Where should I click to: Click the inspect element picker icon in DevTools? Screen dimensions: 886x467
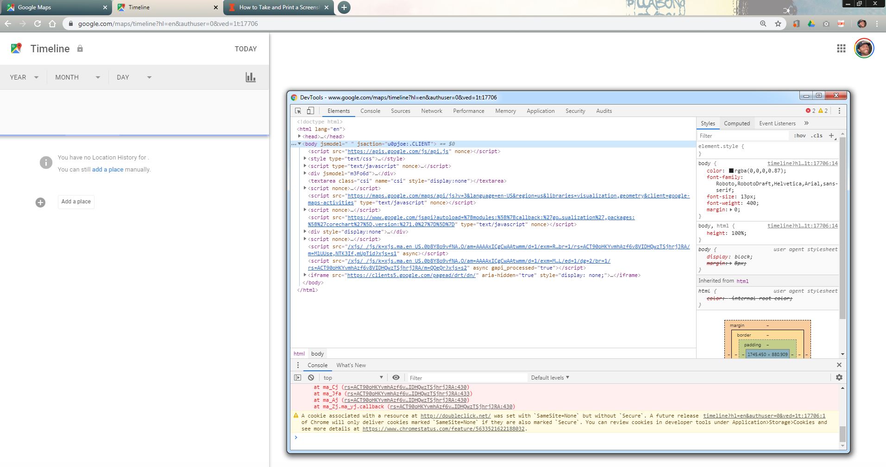coord(298,111)
